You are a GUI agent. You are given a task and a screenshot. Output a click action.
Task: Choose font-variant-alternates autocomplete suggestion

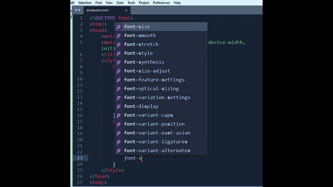(161, 150)
